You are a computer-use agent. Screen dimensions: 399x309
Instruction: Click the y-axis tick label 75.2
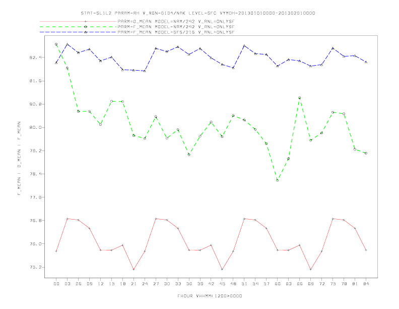pos(35,267)
